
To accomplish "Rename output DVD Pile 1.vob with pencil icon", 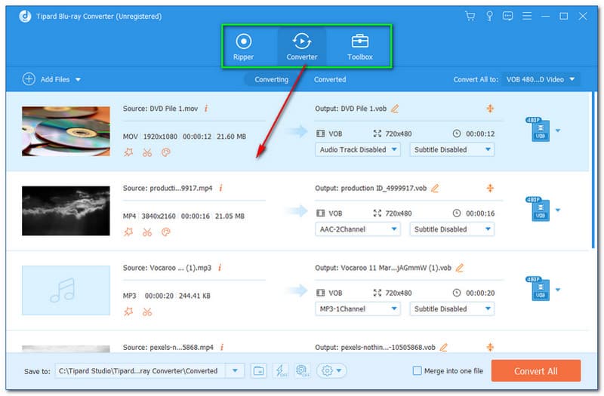I will point(395,109).
